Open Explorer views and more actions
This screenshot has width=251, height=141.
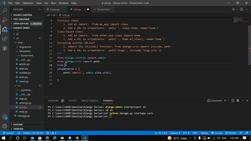click(39, 9)
